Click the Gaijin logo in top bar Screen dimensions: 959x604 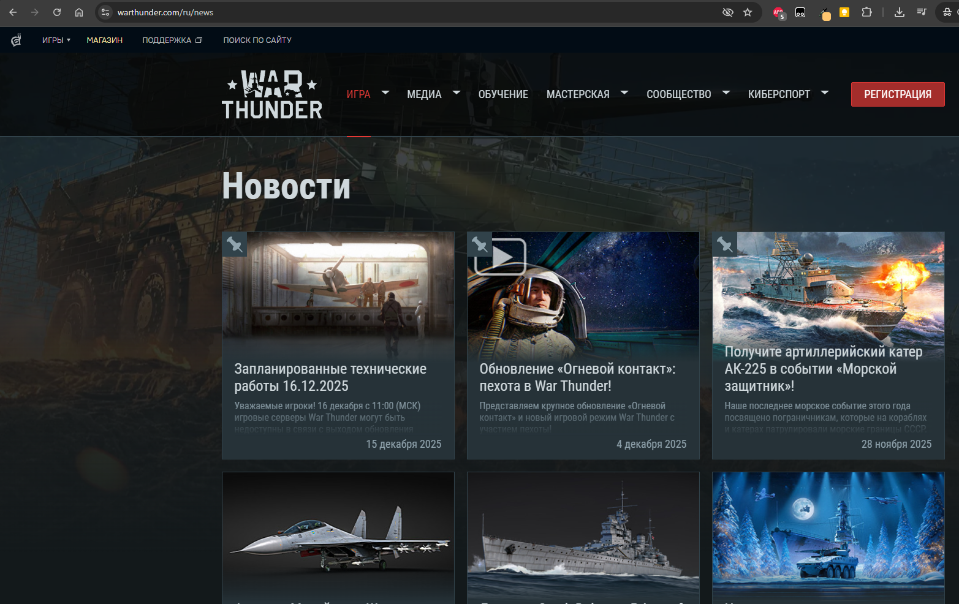(x=17, y=40)
